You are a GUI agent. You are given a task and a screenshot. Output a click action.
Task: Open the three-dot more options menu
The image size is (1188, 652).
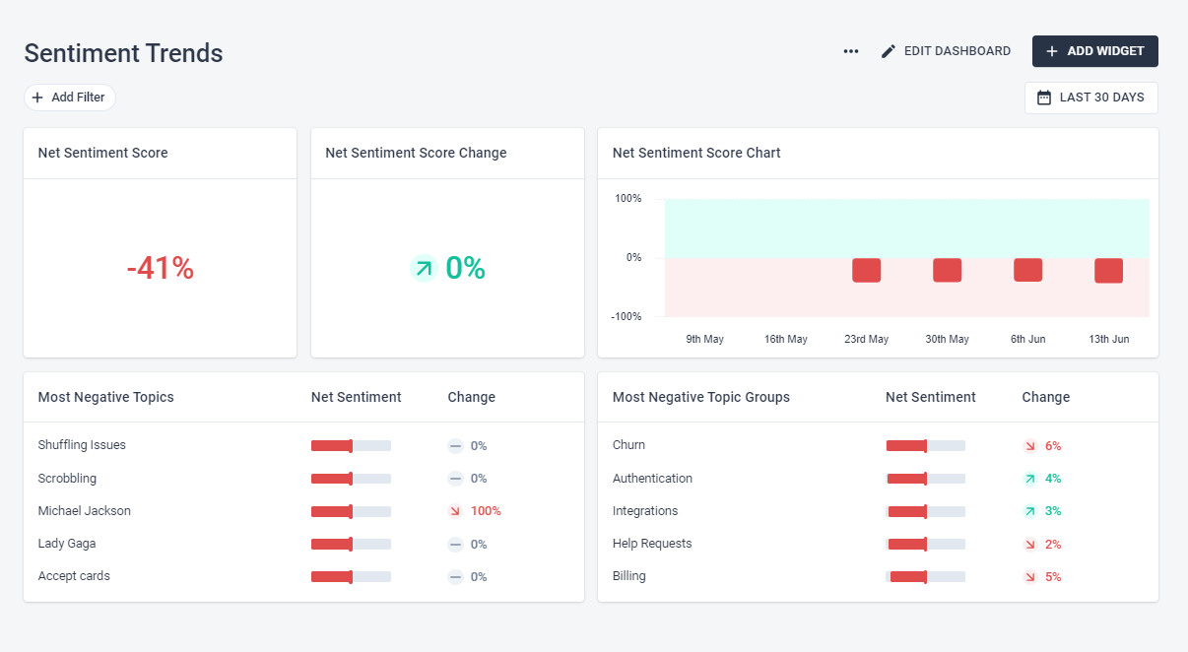click(x=851, y=51)
